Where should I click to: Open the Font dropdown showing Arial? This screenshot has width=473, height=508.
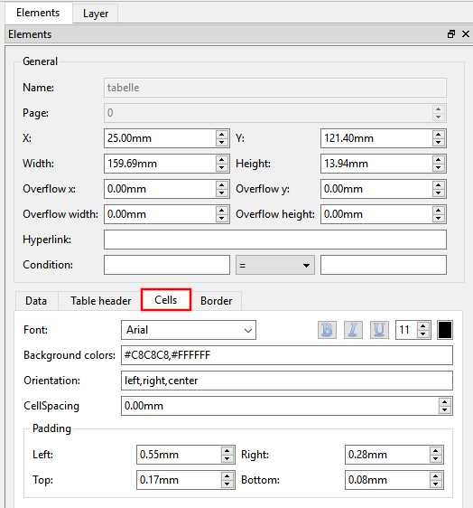point(189,330)
